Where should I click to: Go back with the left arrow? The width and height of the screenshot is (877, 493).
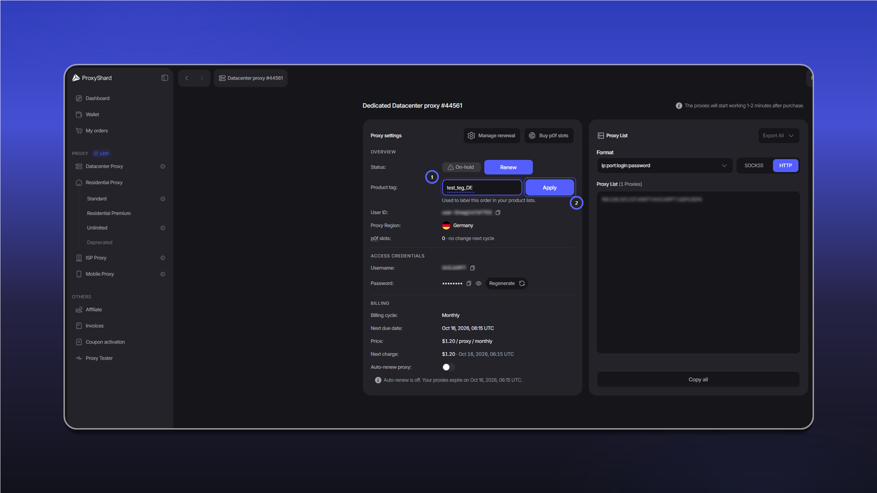click(x=187, y=78)
